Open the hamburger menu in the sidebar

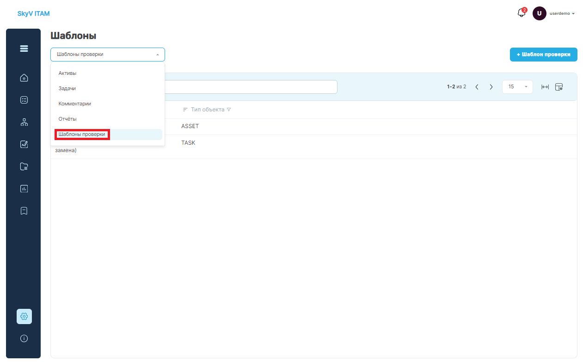[24, 49]
